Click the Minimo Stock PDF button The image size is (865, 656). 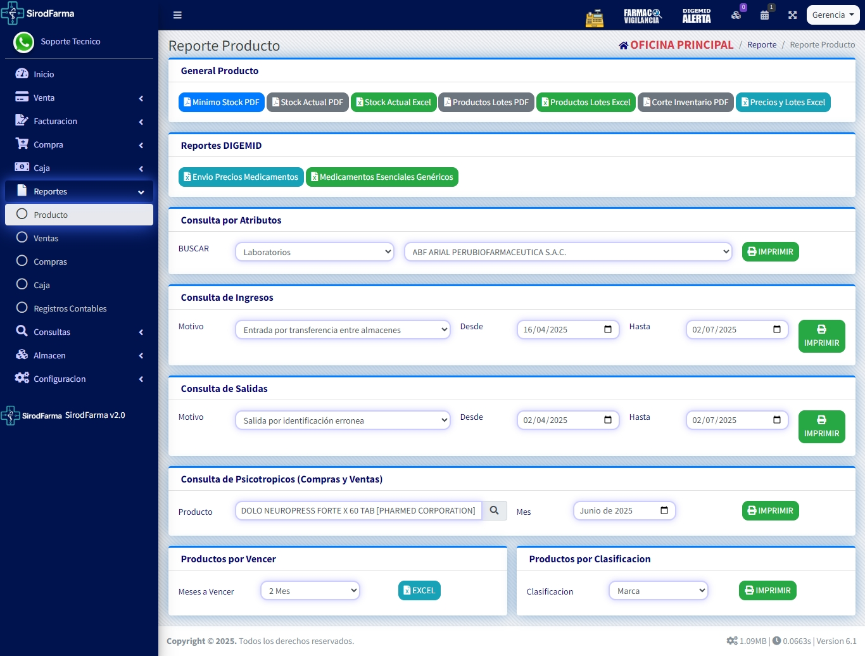click(x=221, y=102)
